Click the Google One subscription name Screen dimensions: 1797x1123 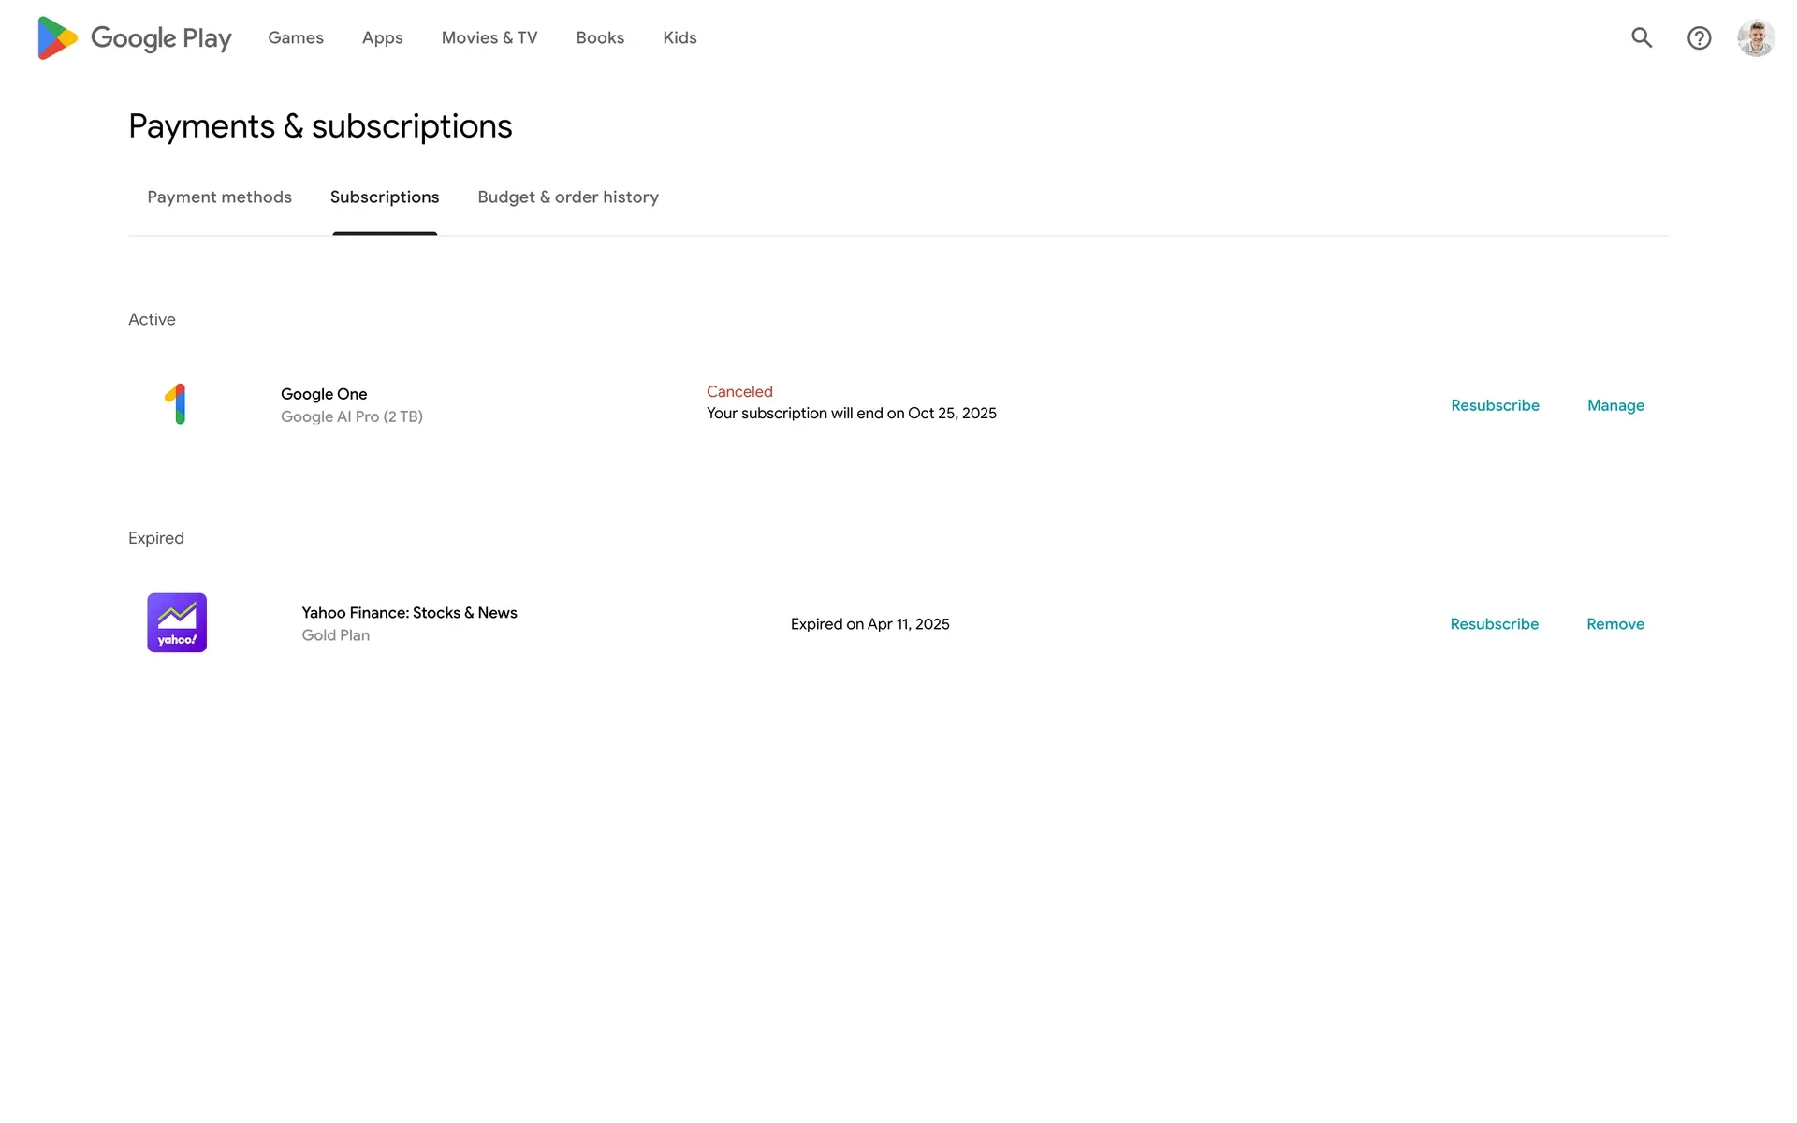coord(324,394)
